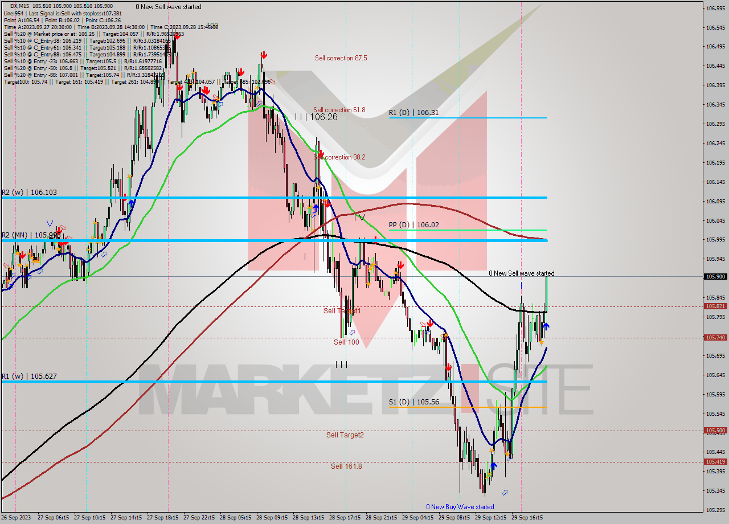Click the black 105.900 current price tag

pos(716,277)
